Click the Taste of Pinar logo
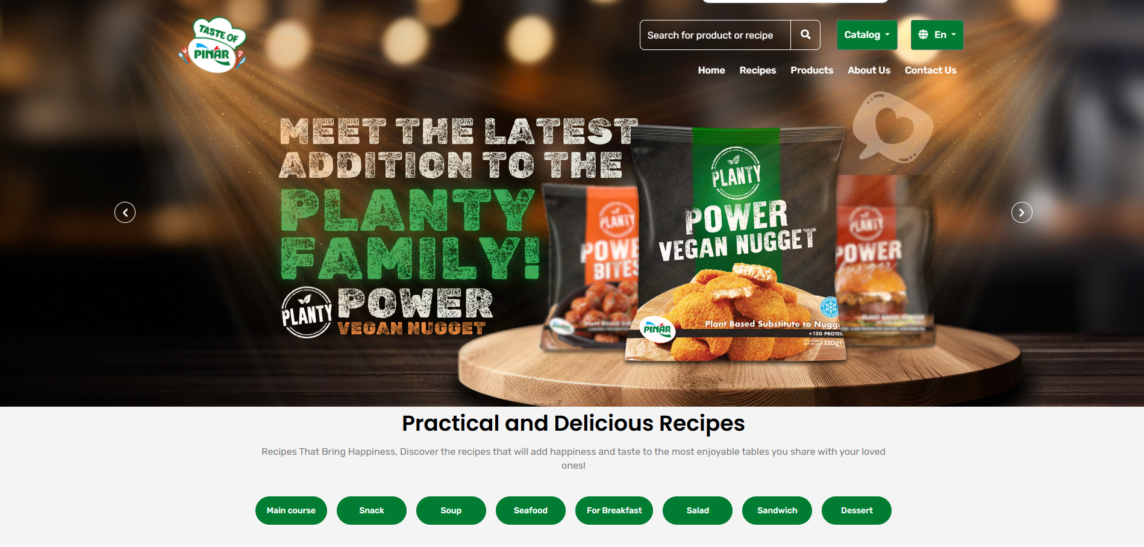Screen dimensions: 1144x547 point(213,45)
